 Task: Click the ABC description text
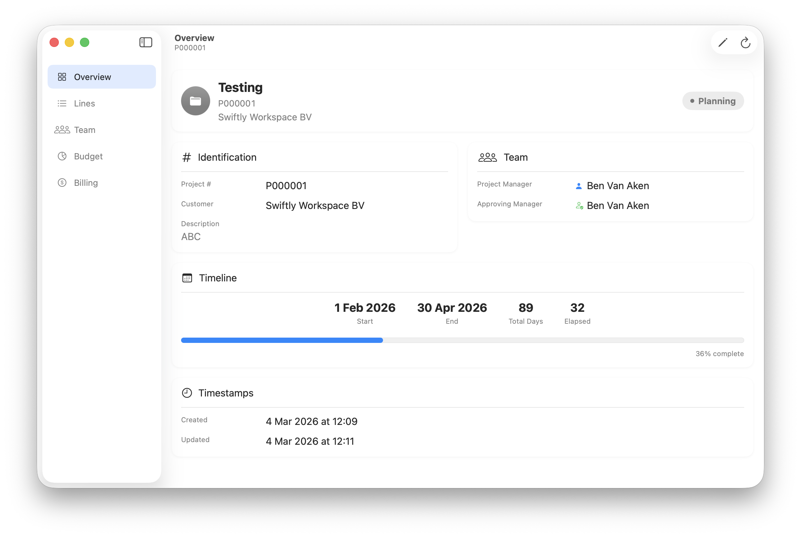coord(191,237)
